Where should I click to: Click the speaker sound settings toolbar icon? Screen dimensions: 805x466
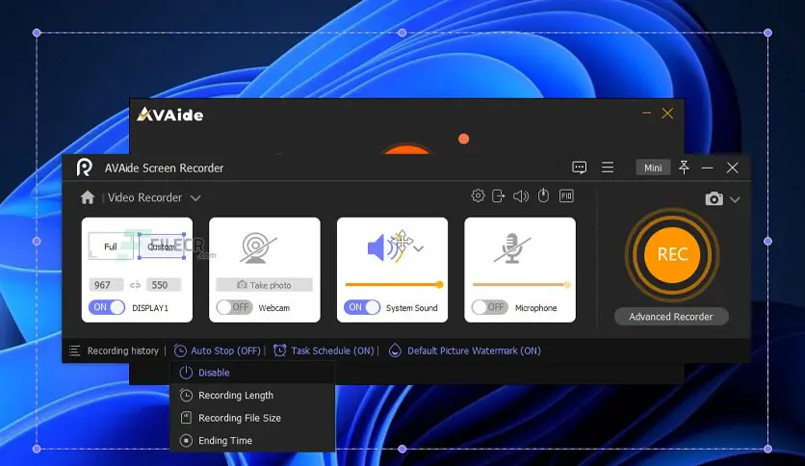[x=521, y=196]
